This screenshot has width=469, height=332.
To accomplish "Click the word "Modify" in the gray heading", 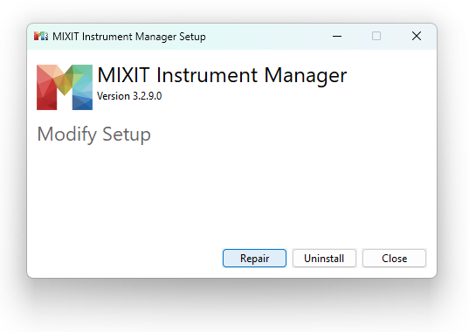I will click(x=67, y=135).
